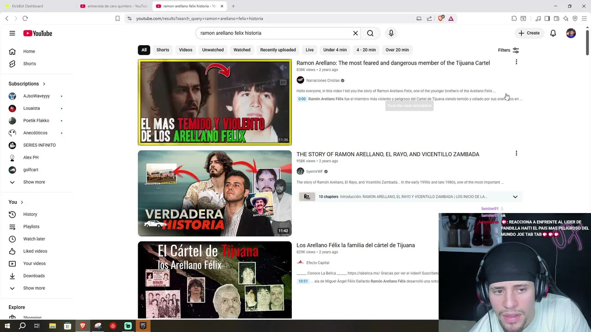Expand Subscriptions section chevron
This screenshot has height=332, width=591.
coord(44,84)
